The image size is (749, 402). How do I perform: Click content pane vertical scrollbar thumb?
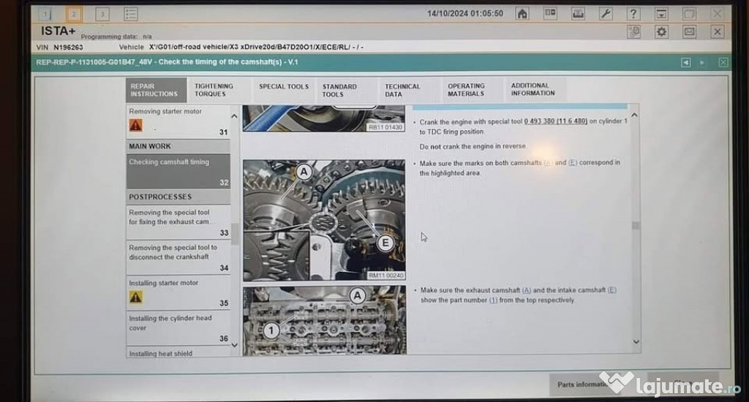[x=635, y=226]
